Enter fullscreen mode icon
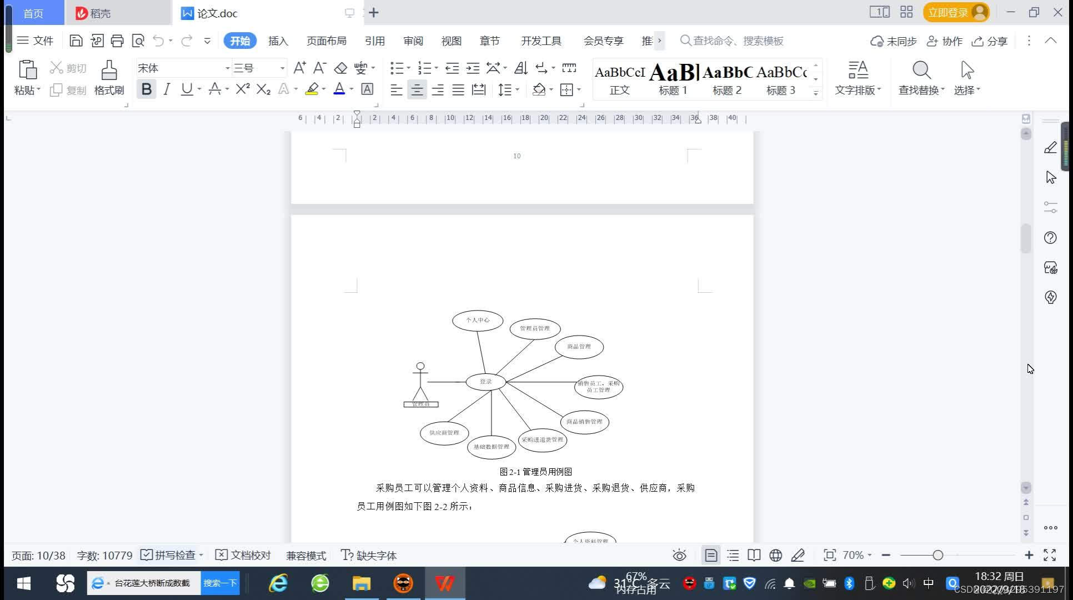This screenshot has width=1073, height=600. click(x=1050, y=555)
